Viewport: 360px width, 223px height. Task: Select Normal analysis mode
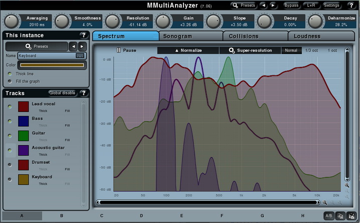(x=291, y=50)
